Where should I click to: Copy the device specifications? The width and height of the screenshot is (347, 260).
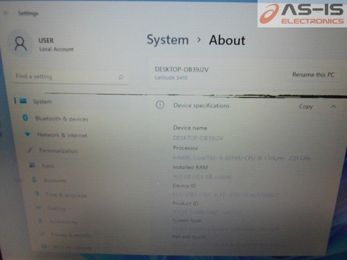coord(306,107)
